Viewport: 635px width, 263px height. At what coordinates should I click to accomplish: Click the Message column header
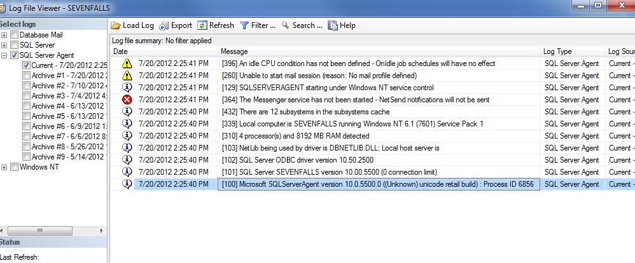point(379,51)
